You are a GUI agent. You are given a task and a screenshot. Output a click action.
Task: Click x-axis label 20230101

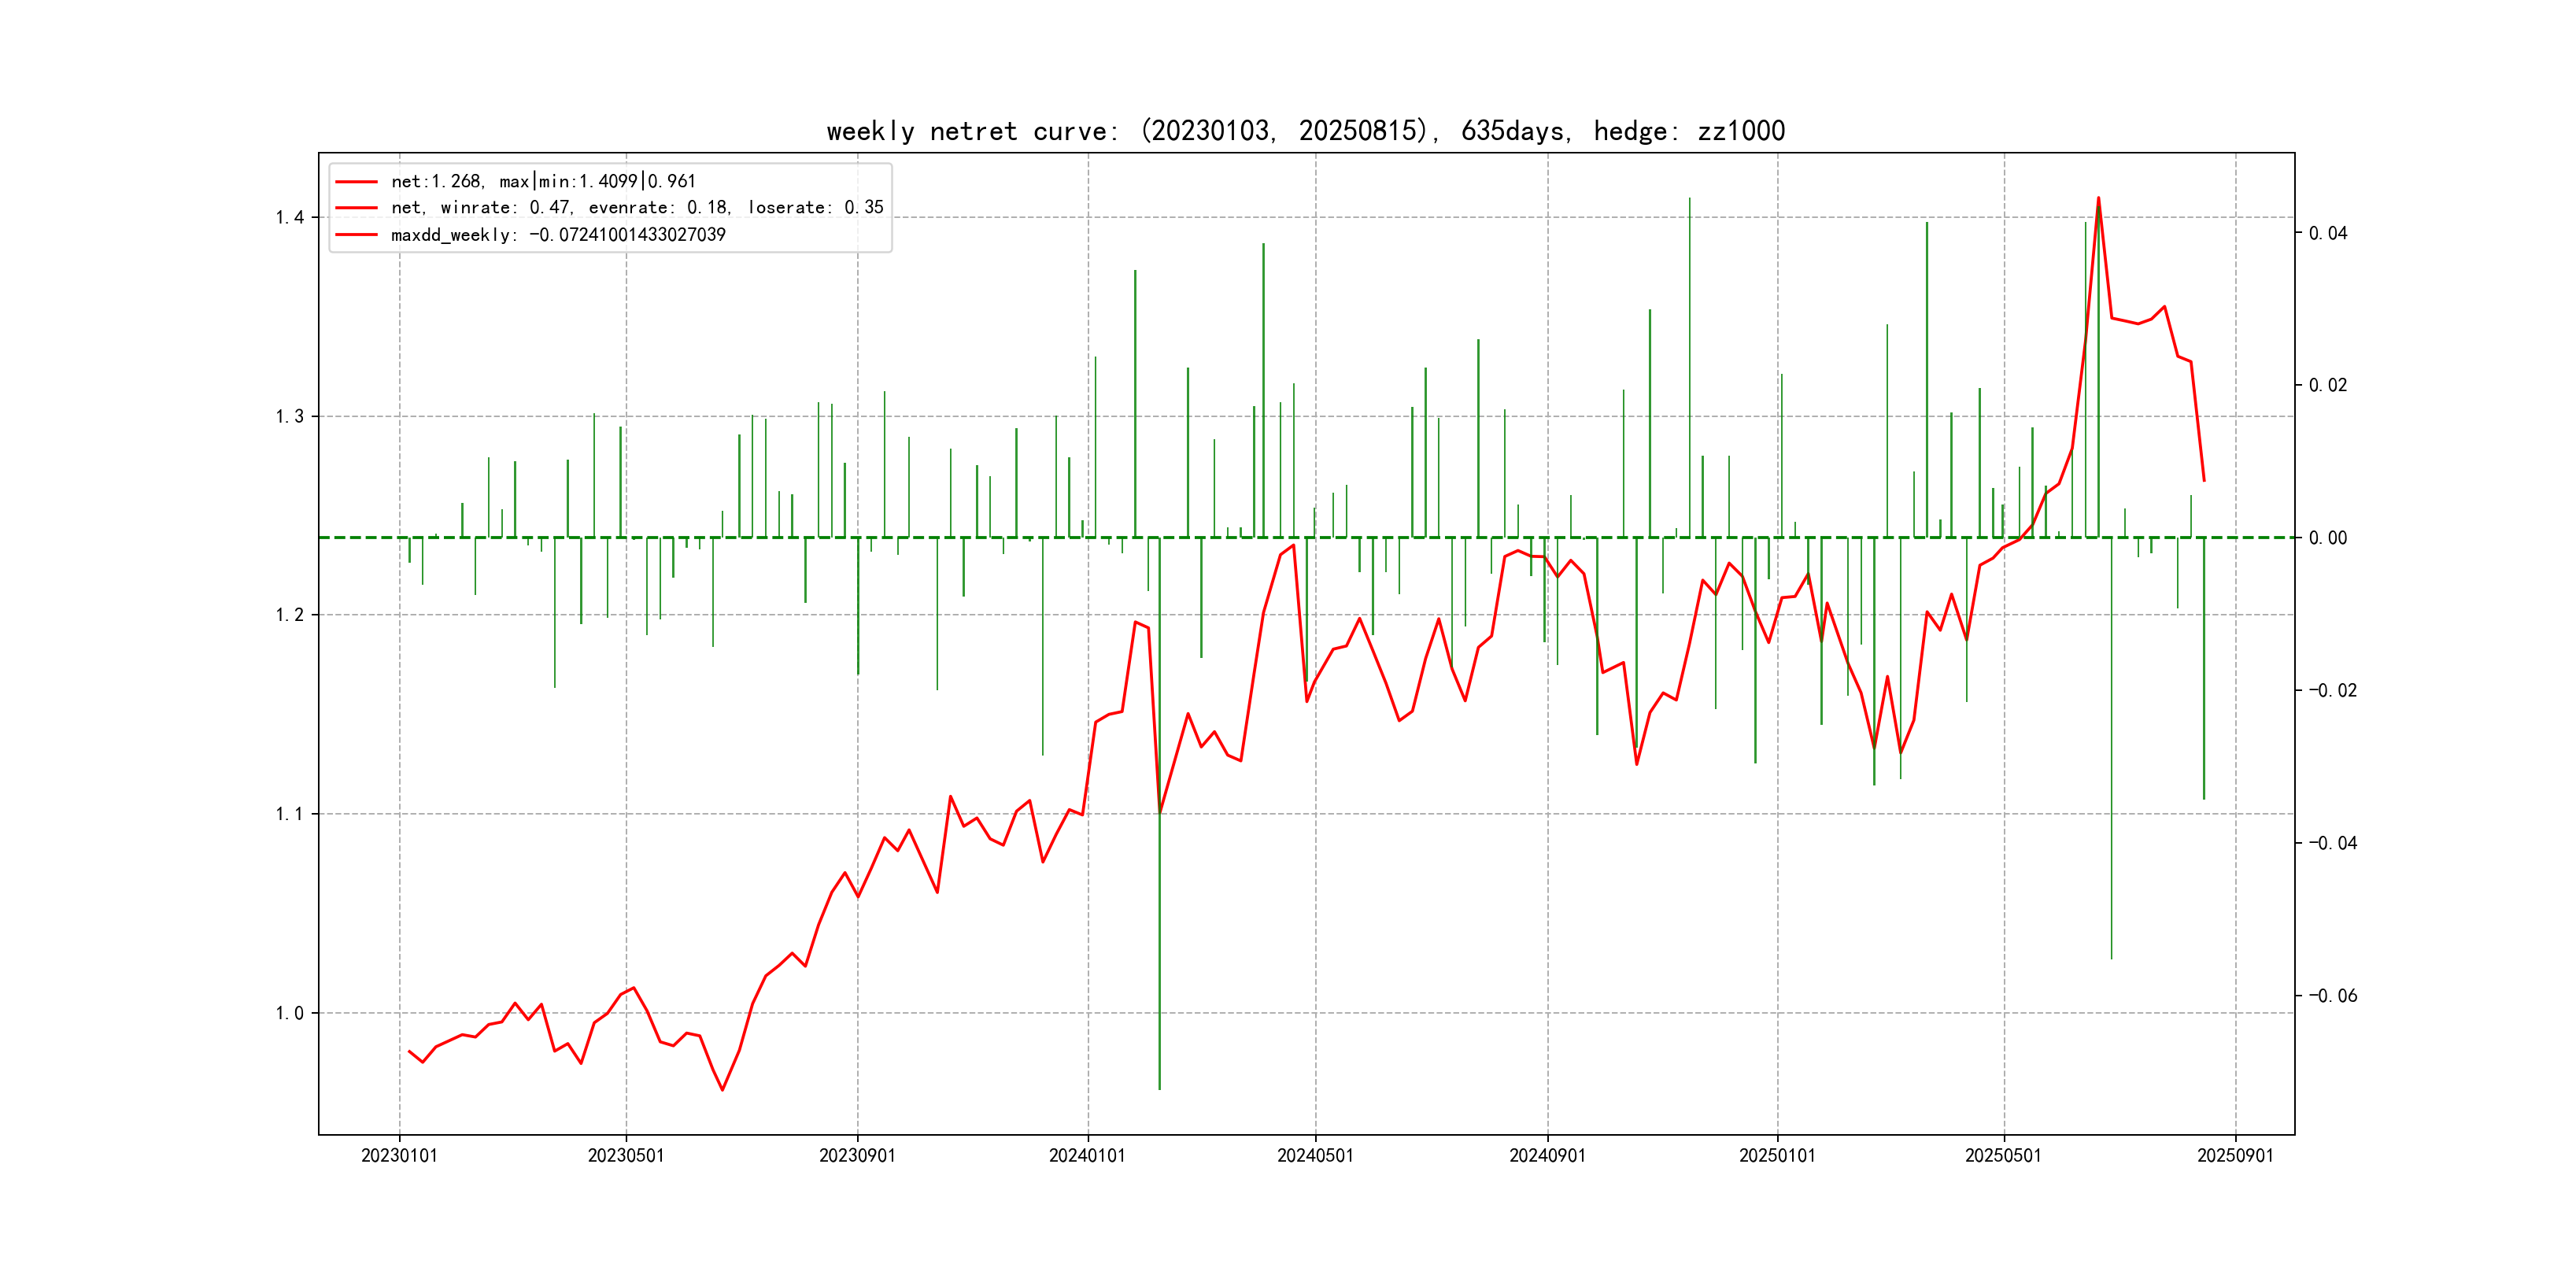coord(399,1156)
